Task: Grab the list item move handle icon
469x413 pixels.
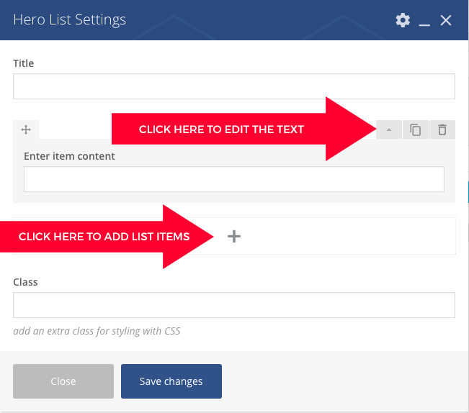Action: 26,130
